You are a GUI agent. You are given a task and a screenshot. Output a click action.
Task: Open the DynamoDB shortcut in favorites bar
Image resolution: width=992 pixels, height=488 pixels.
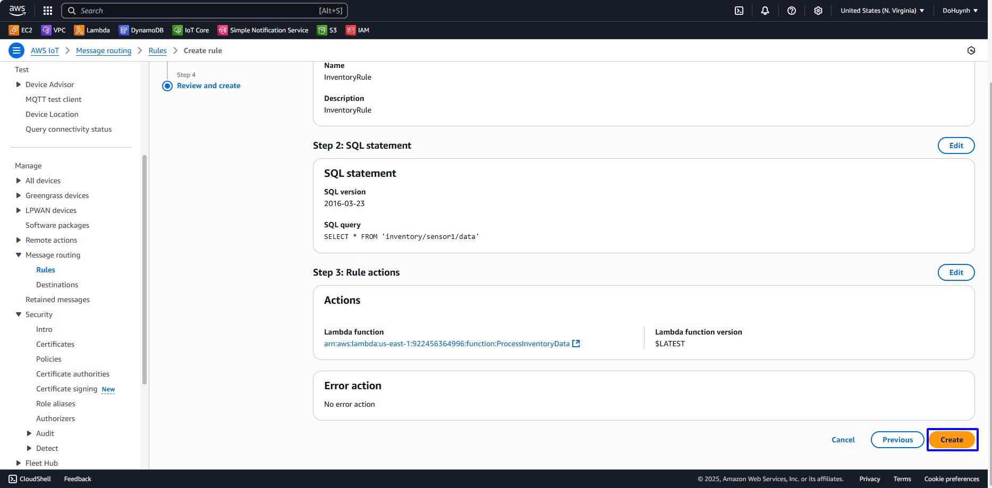point(141,30)
